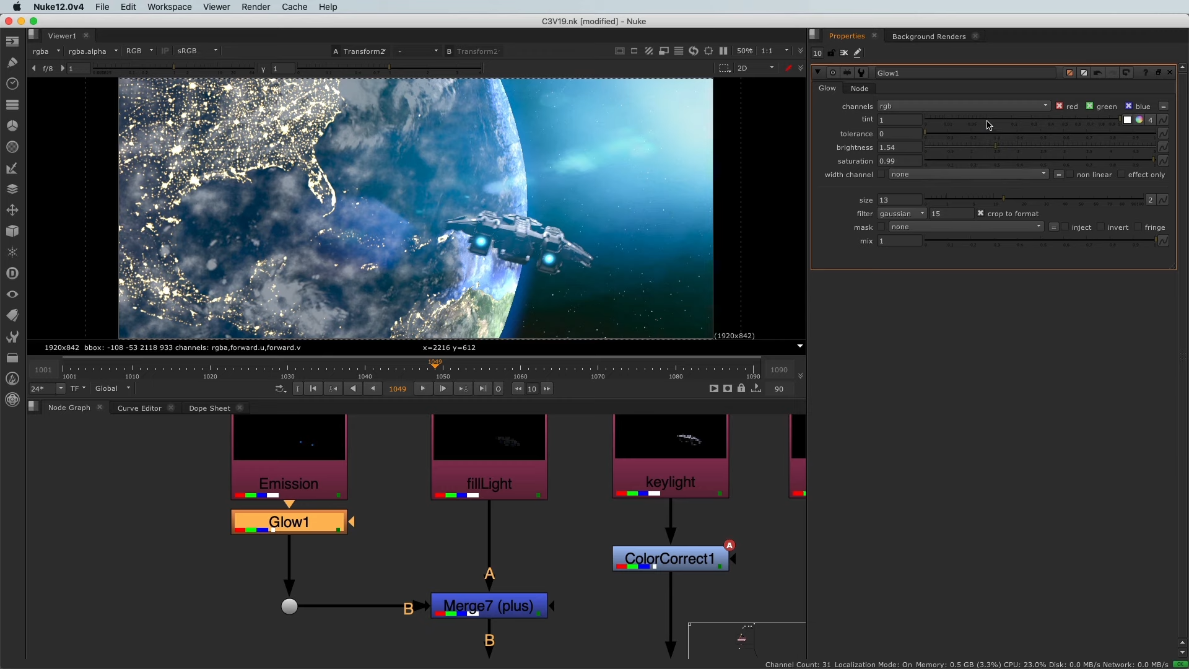Open the channels rgb dropdown
1189x669 pixels.
click(x=963, y=107)
